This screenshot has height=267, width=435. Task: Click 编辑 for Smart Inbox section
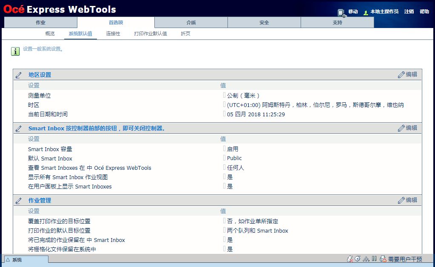(x=407, y=128)
